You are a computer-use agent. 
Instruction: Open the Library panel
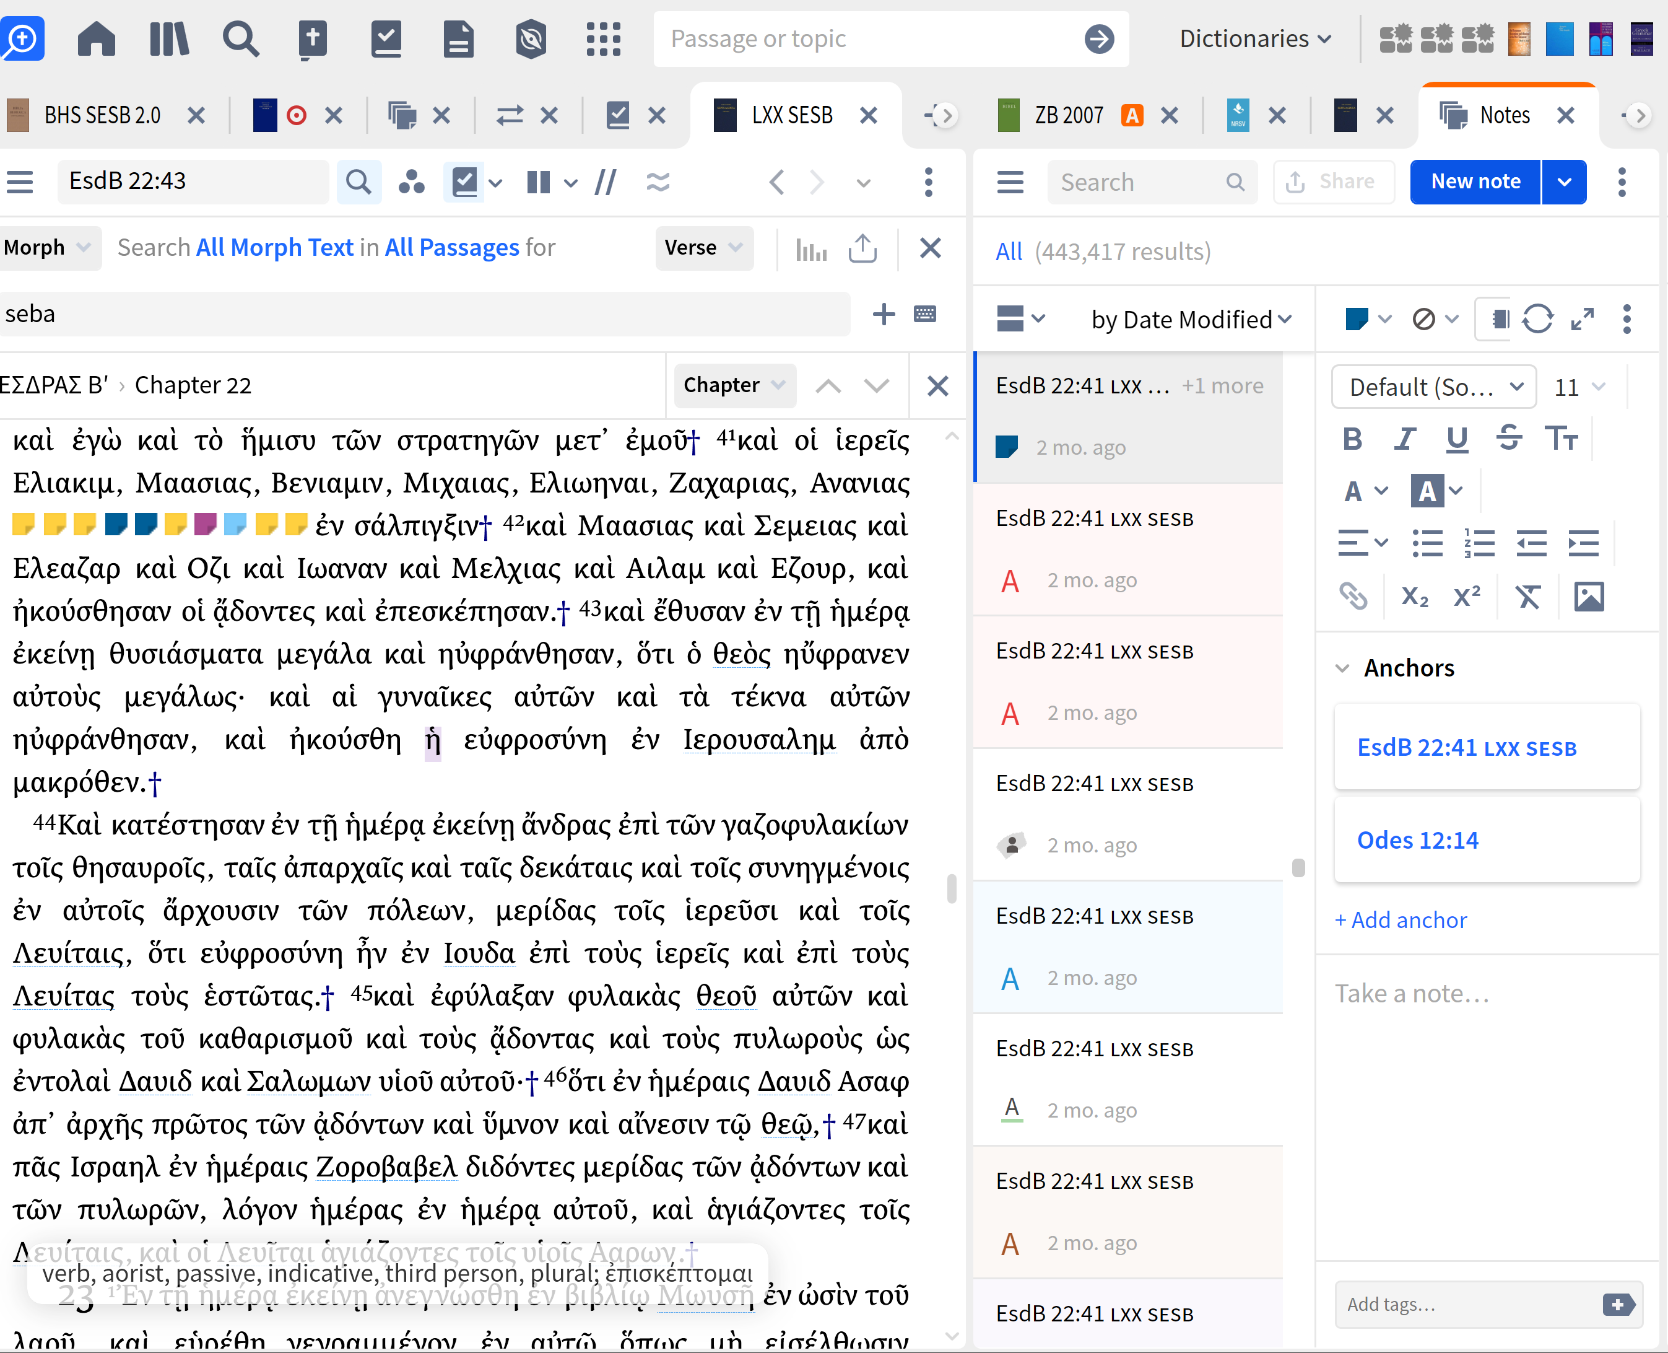click(169, 39)
